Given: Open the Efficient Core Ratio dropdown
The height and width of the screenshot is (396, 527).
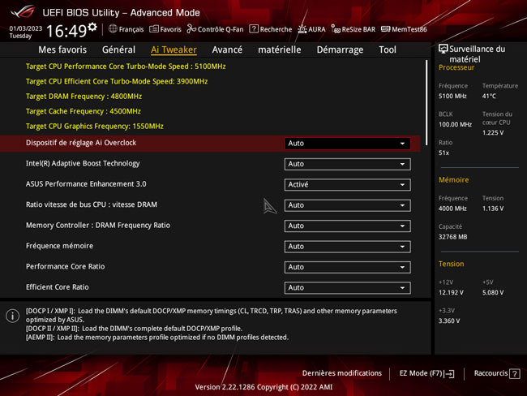Looking at the screenshot, I should (347, 287).
